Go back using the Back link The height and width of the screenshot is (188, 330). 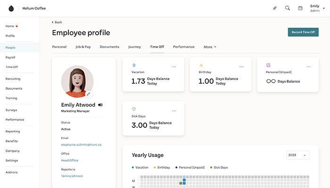57,22
